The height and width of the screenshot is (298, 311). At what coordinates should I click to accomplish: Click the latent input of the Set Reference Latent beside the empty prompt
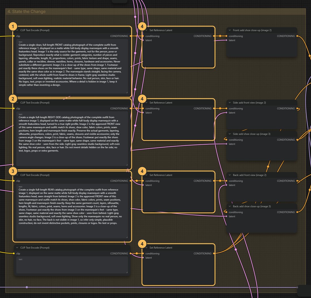coord(143,258)
